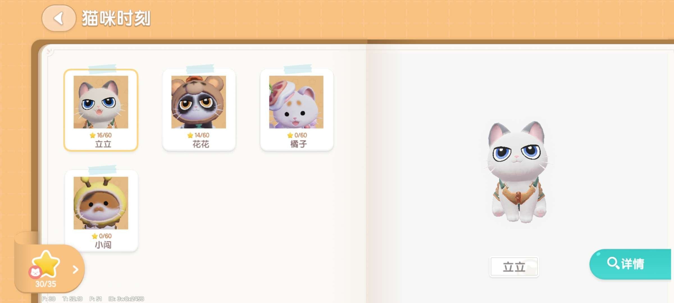Select the 橘子 cat card
Viewport: 674px width, 303px height.
297,110
